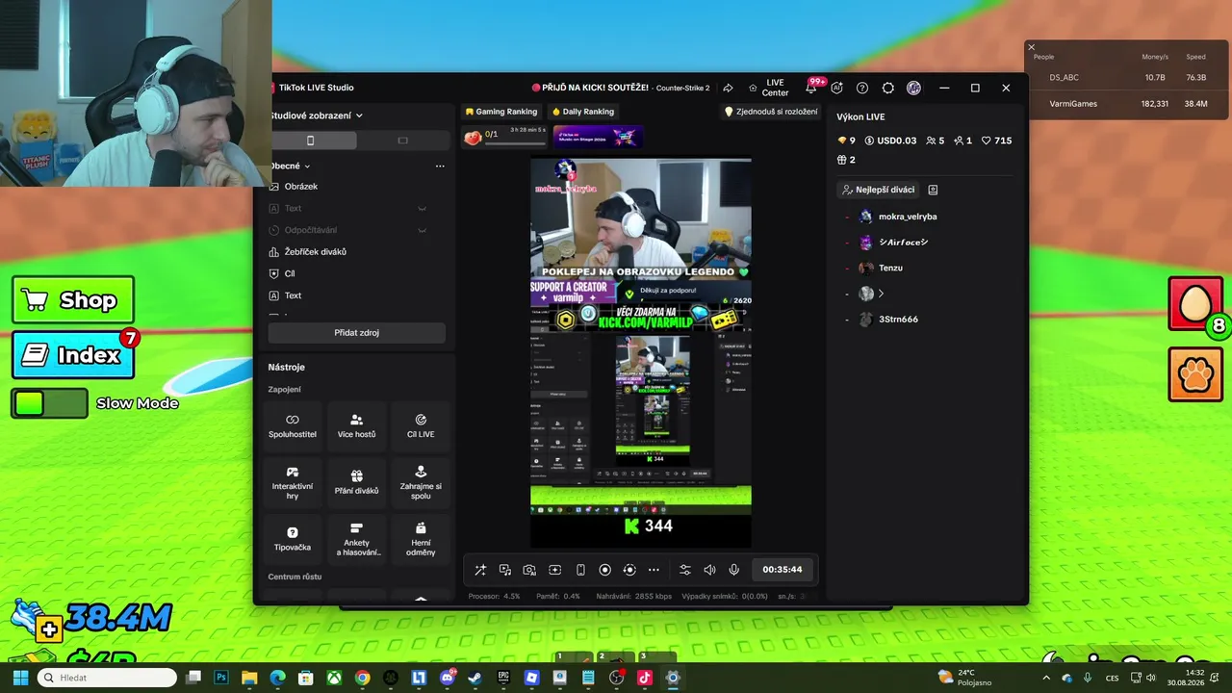Open the egg inventory button in game

[x=1195, y=304]
